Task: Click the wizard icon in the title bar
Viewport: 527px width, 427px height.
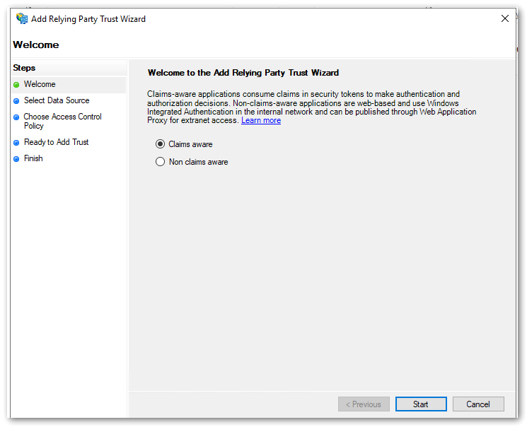Action: (x=21, y=19)
